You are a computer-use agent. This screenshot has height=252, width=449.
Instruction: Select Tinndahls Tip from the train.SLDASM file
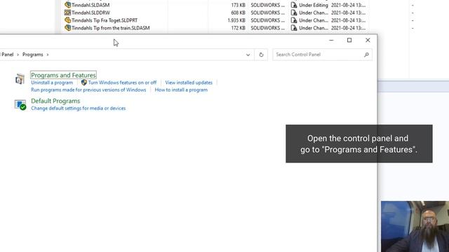pos(111,28)
